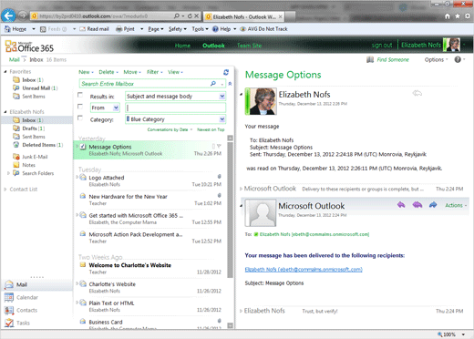Open browser Tools gear icon
The height and width of the screenshot is (339, 474).
pyautogui.click(x=468, y=16)
